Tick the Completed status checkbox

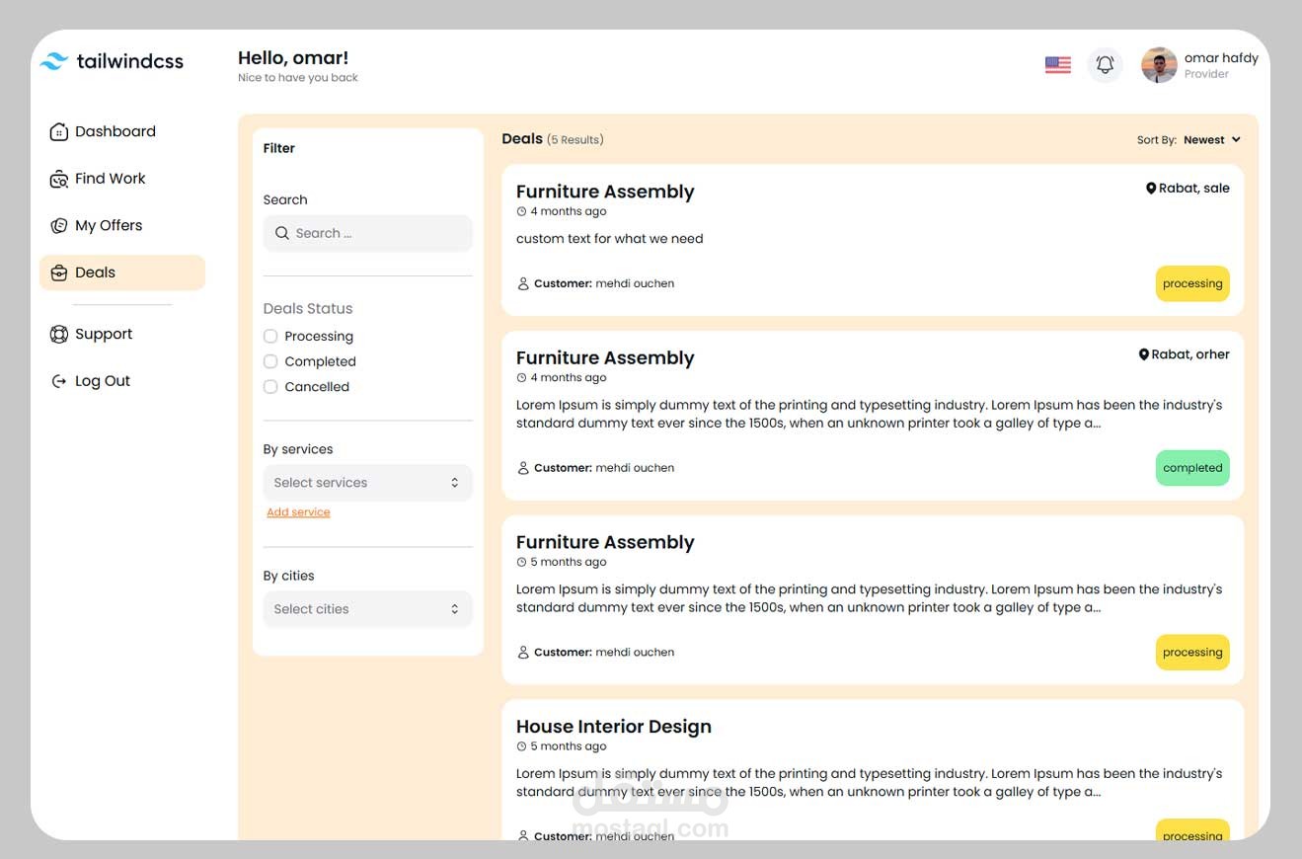(270, 361)
